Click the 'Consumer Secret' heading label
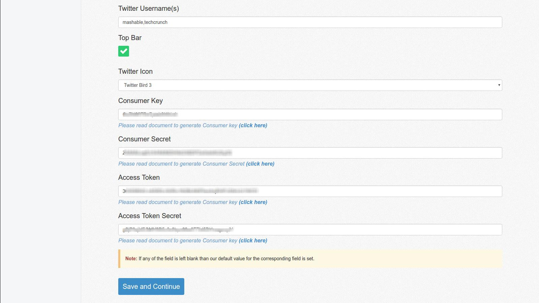The height and width of the screenshot is (303, 539). (x=145, y=139)
